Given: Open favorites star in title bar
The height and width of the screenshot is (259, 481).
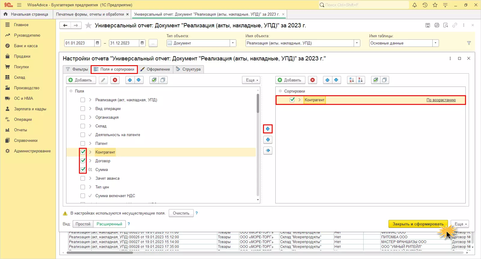Looking at the screenshot, I should click(x=435, y=5).
